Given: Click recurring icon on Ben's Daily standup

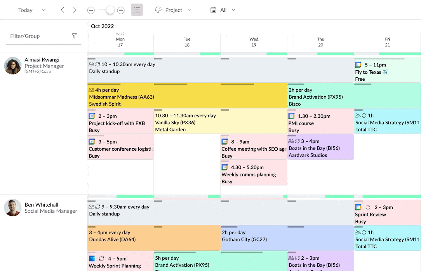Looking at the screenshot, I should pyautogui.click(x=98, y=207).
